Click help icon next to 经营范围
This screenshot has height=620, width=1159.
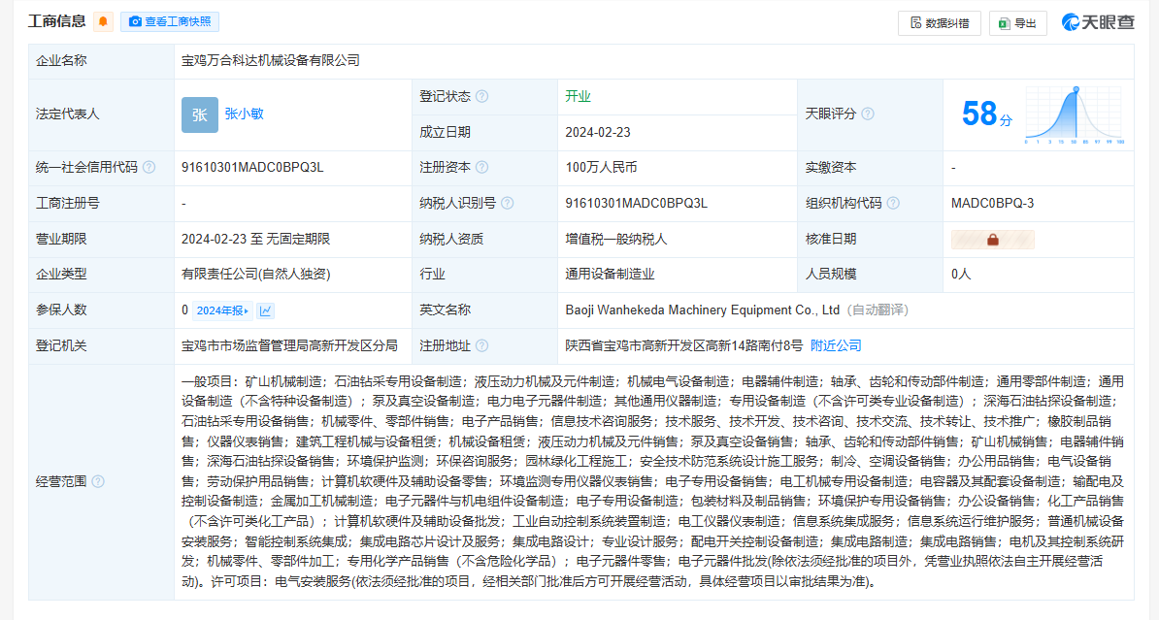(x=98, y=482)
